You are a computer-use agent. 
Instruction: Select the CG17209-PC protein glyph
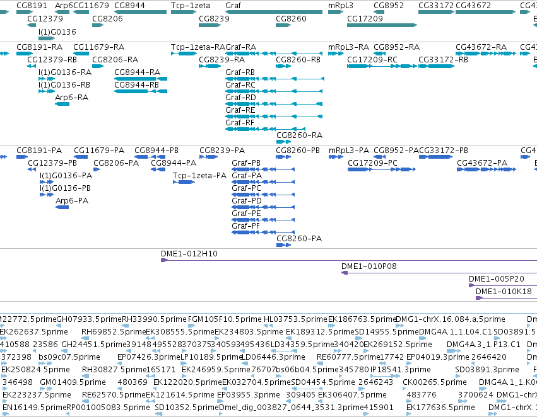[382, 169]
